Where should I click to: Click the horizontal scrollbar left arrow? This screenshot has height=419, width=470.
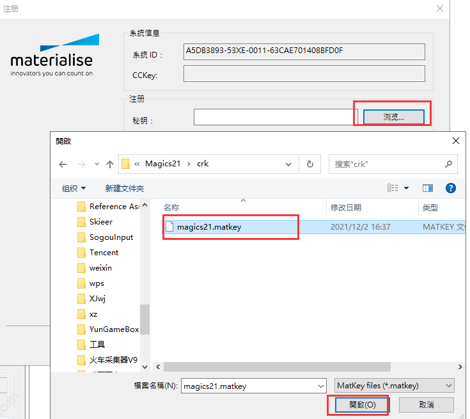(x=158, y=367)
